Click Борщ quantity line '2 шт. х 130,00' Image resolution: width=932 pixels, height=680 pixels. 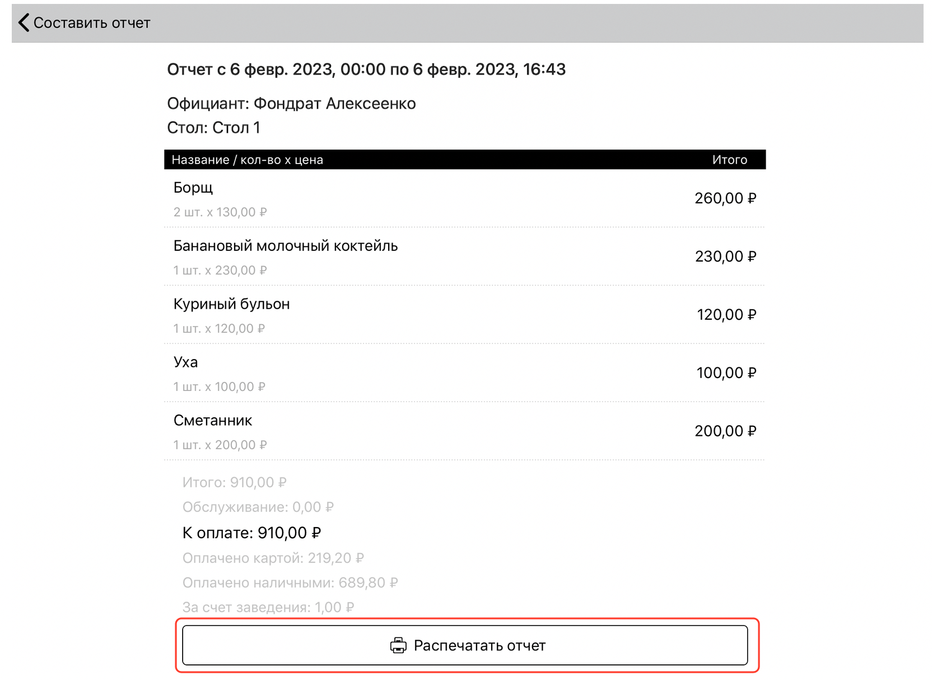coord(220,212)
